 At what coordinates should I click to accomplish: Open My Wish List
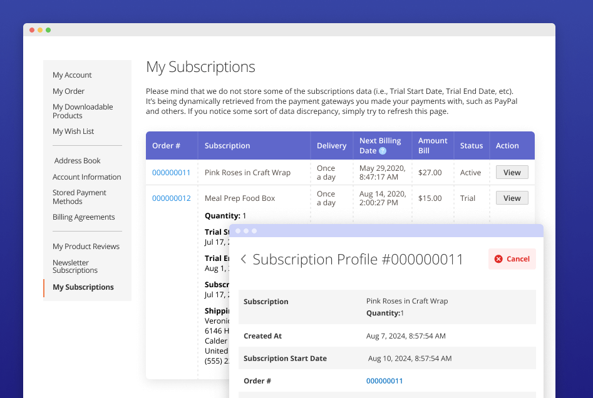coord(73,131)
